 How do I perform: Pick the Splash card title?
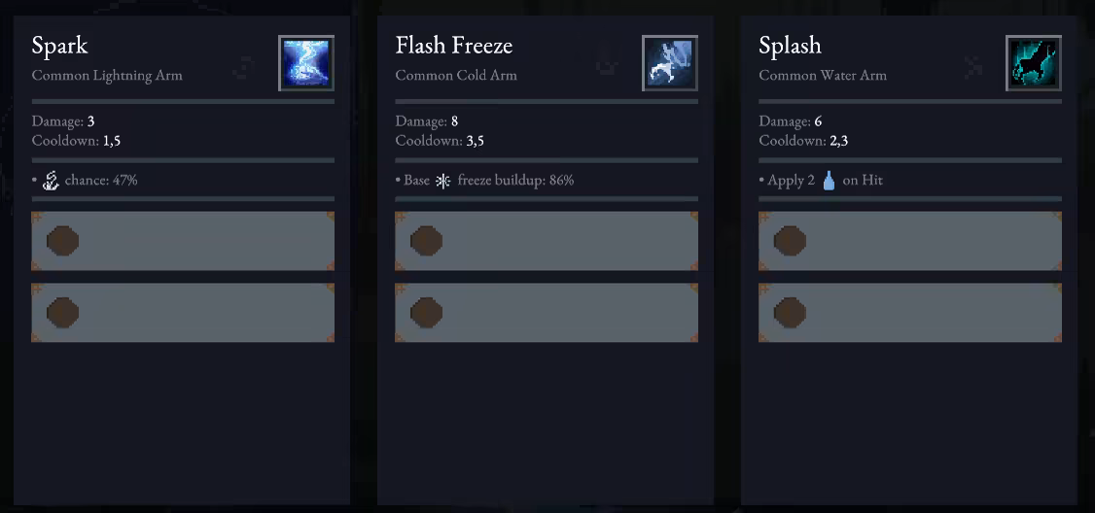point(790,46)
